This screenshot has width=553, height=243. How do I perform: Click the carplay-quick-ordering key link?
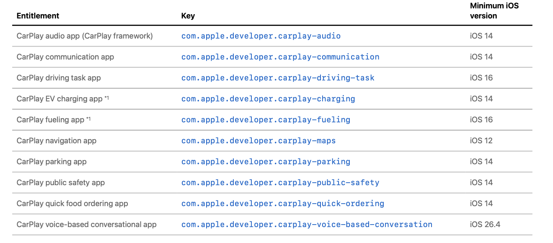pos(282,204)
